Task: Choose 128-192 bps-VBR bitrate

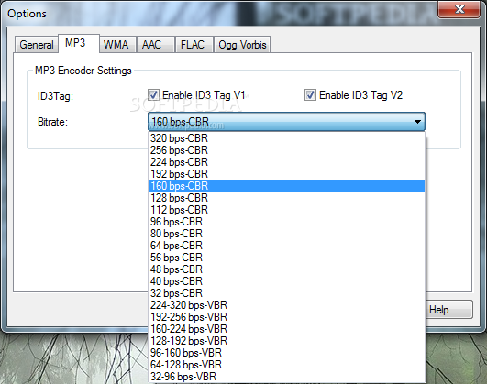Action: point(286,341)
